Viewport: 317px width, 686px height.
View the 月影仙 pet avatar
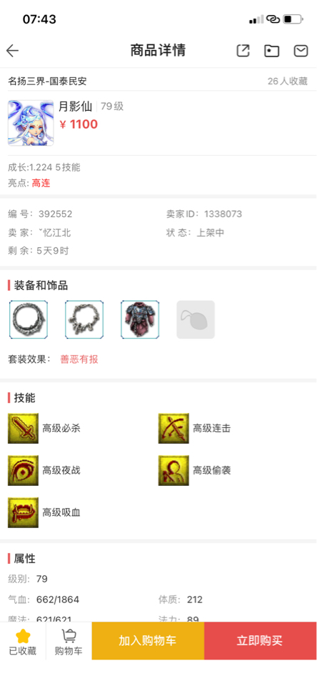tap(31, 123)
